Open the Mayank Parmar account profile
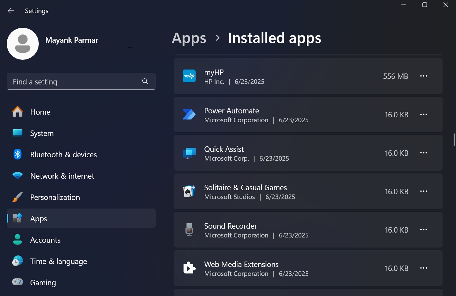Screen dimensions: 456x296 coord(23,44)
